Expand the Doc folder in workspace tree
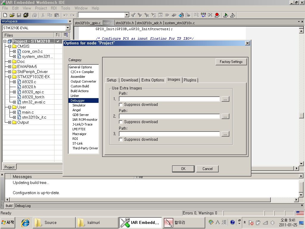Image resolution: width=305 pixels, height=229 pixels. pyautogui.click(x=10, y=61)
